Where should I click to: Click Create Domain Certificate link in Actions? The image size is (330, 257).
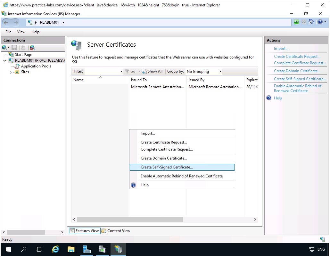[297, 71]
